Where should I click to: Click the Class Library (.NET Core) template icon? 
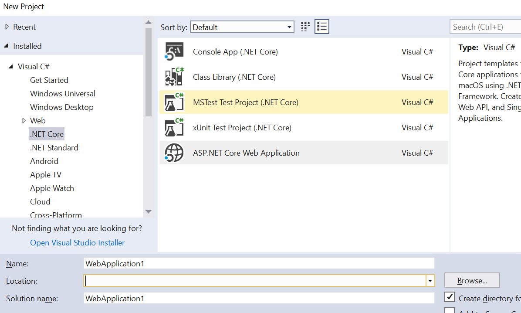174,77
